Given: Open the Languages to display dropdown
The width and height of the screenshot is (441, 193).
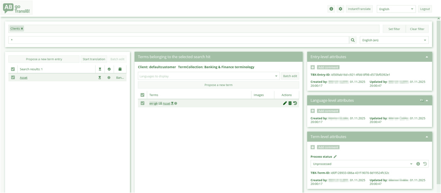Looking at the screenshot, I should click(x=208, y=76).
